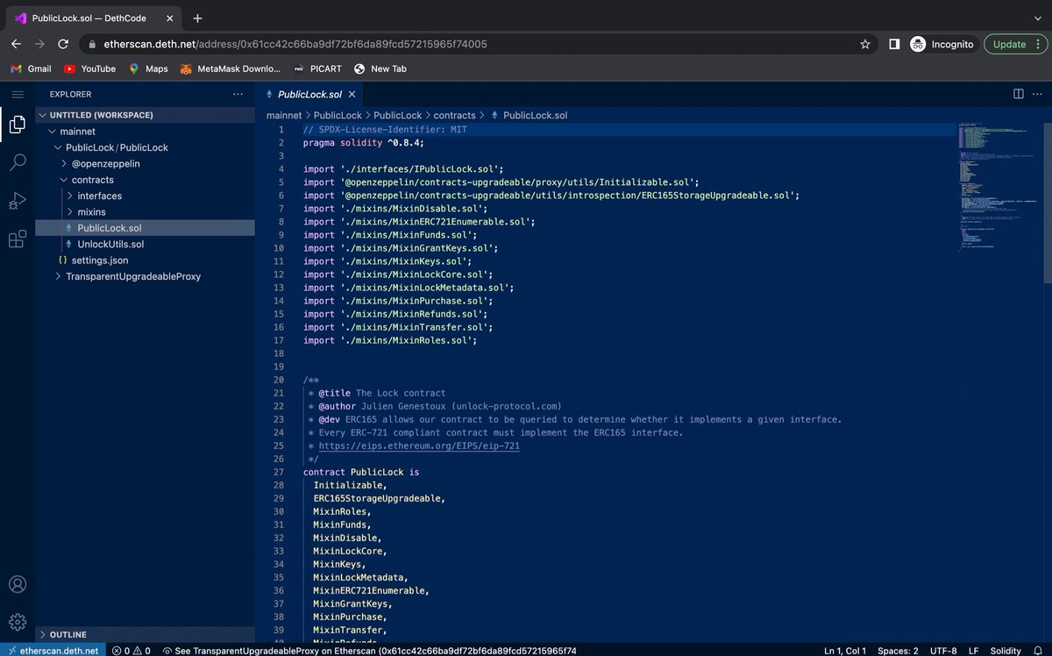This screenshot has width=1052, height=656.
Task: Open editor More Actions ellipsis
Action: [1039, 94]
